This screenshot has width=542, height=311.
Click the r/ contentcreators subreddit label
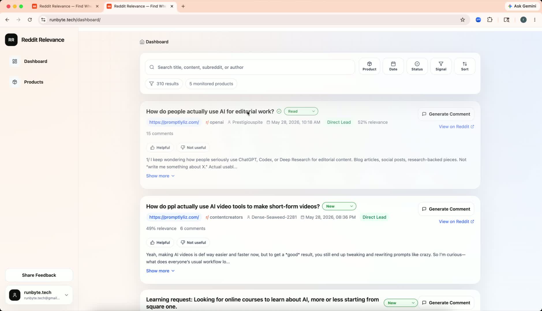[x=224, y=217]
